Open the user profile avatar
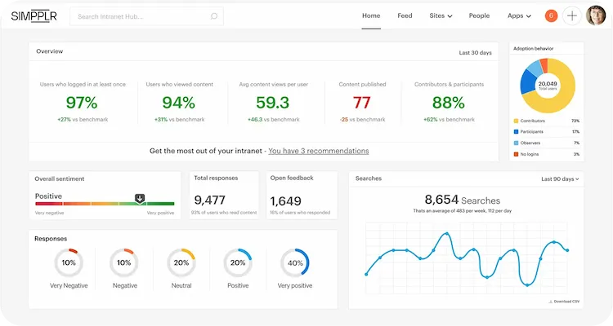This screenshot has height=326, width=613. 595,15
